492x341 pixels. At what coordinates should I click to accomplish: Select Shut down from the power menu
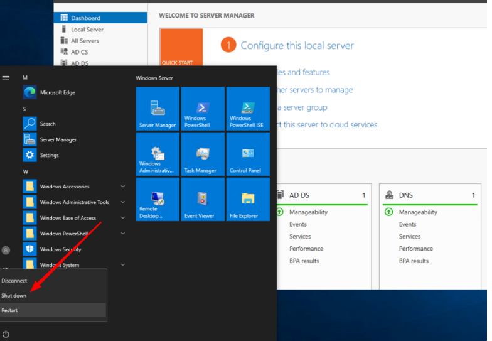tap(14, 296)
